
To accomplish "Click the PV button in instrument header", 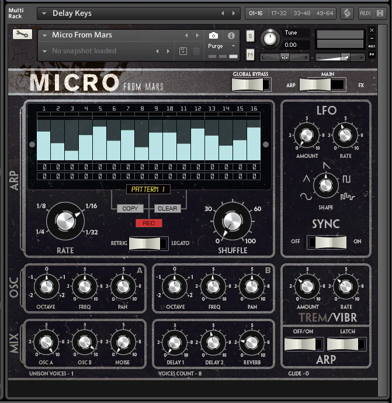I will click(372, 54).
